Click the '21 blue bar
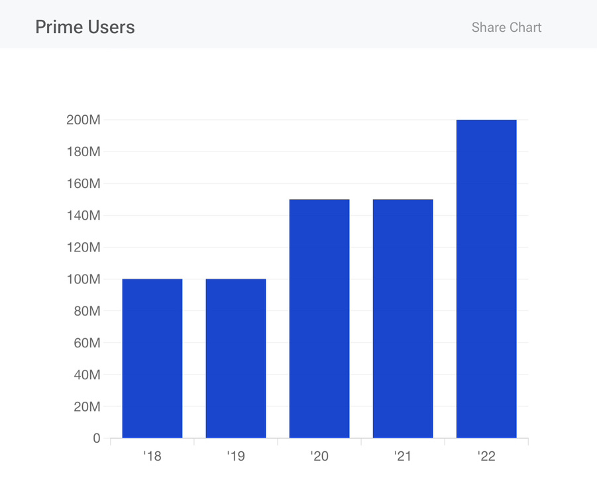 403,318
